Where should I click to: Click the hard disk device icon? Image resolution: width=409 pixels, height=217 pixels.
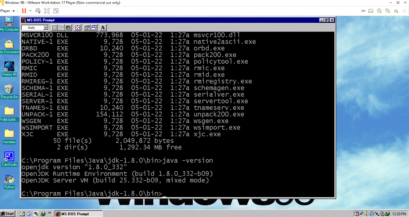coord(371,11)
